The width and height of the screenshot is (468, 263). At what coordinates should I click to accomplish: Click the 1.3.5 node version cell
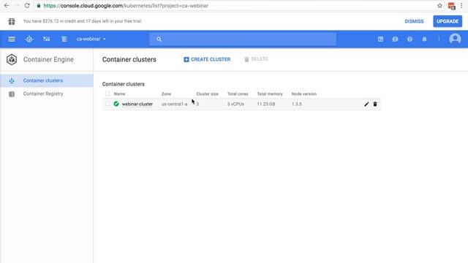pyautogui.click(x=297, y=104)
